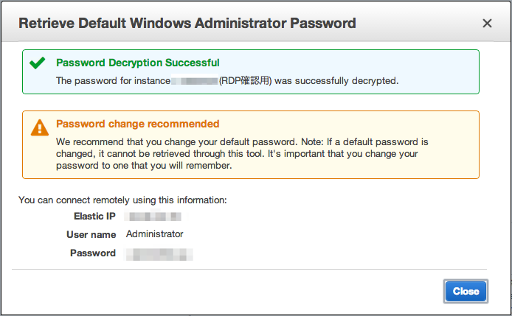Click the dialog title bar text
The image size is (512, 316).
(x=187, y=23)
